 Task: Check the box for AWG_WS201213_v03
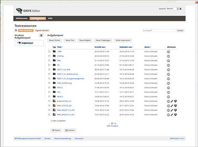click(49, 115)
